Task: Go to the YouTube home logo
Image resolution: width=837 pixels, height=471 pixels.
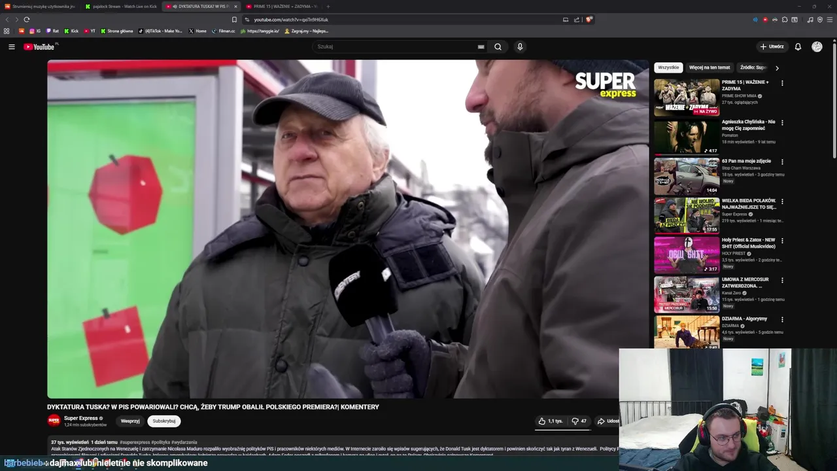Action: (x=41, y=46)
